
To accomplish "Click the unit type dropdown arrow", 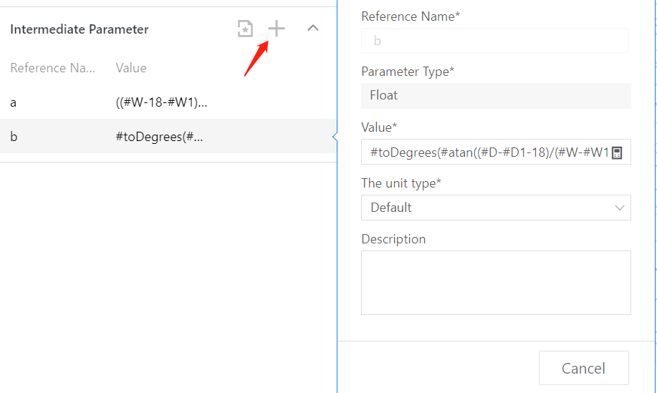I will 620,208.
